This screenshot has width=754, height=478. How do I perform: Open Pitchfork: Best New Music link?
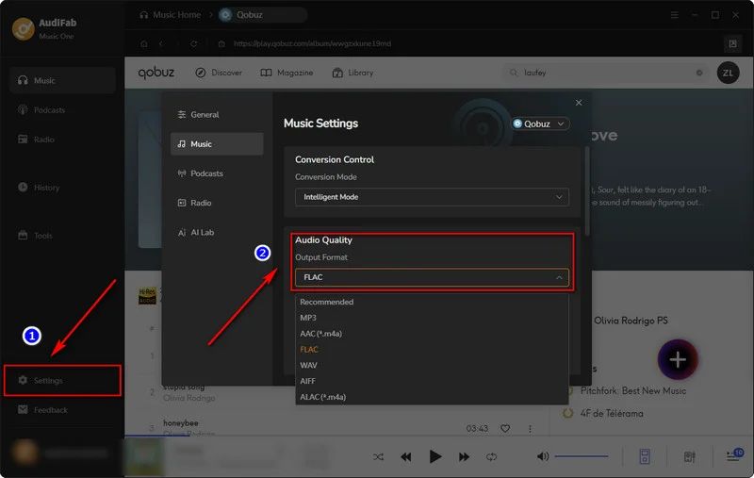click(x=633, y=391)
